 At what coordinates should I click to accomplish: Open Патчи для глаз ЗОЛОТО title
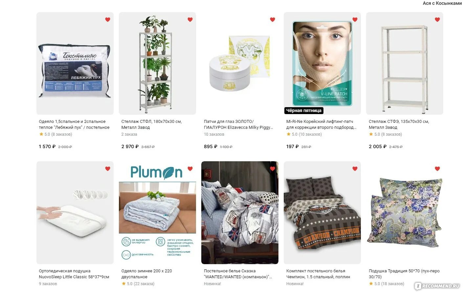tap(238, 125)
